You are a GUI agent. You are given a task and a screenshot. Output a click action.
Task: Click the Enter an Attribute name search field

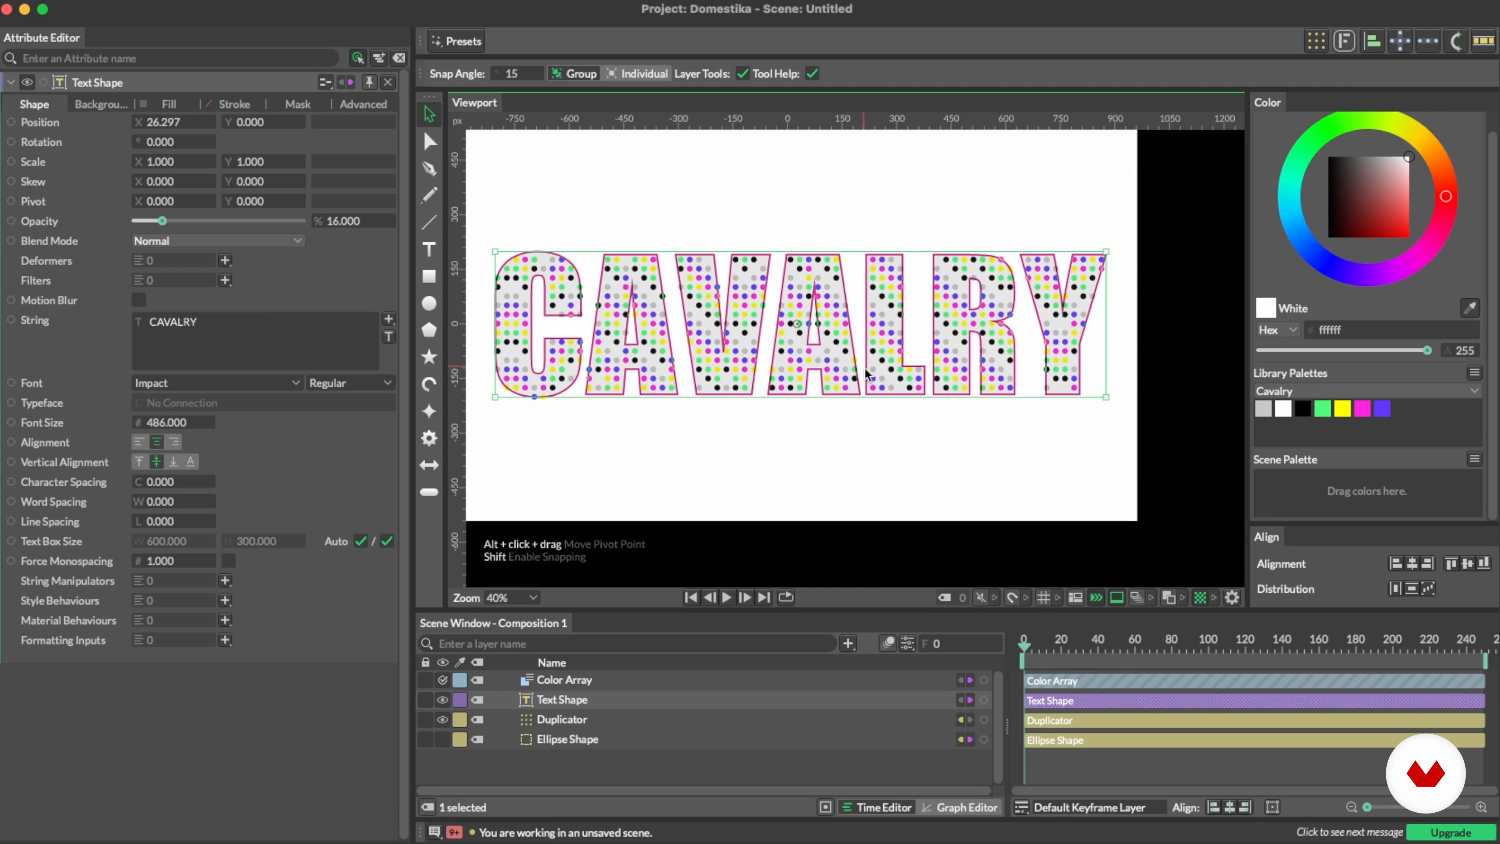click(x=170, y=58)
